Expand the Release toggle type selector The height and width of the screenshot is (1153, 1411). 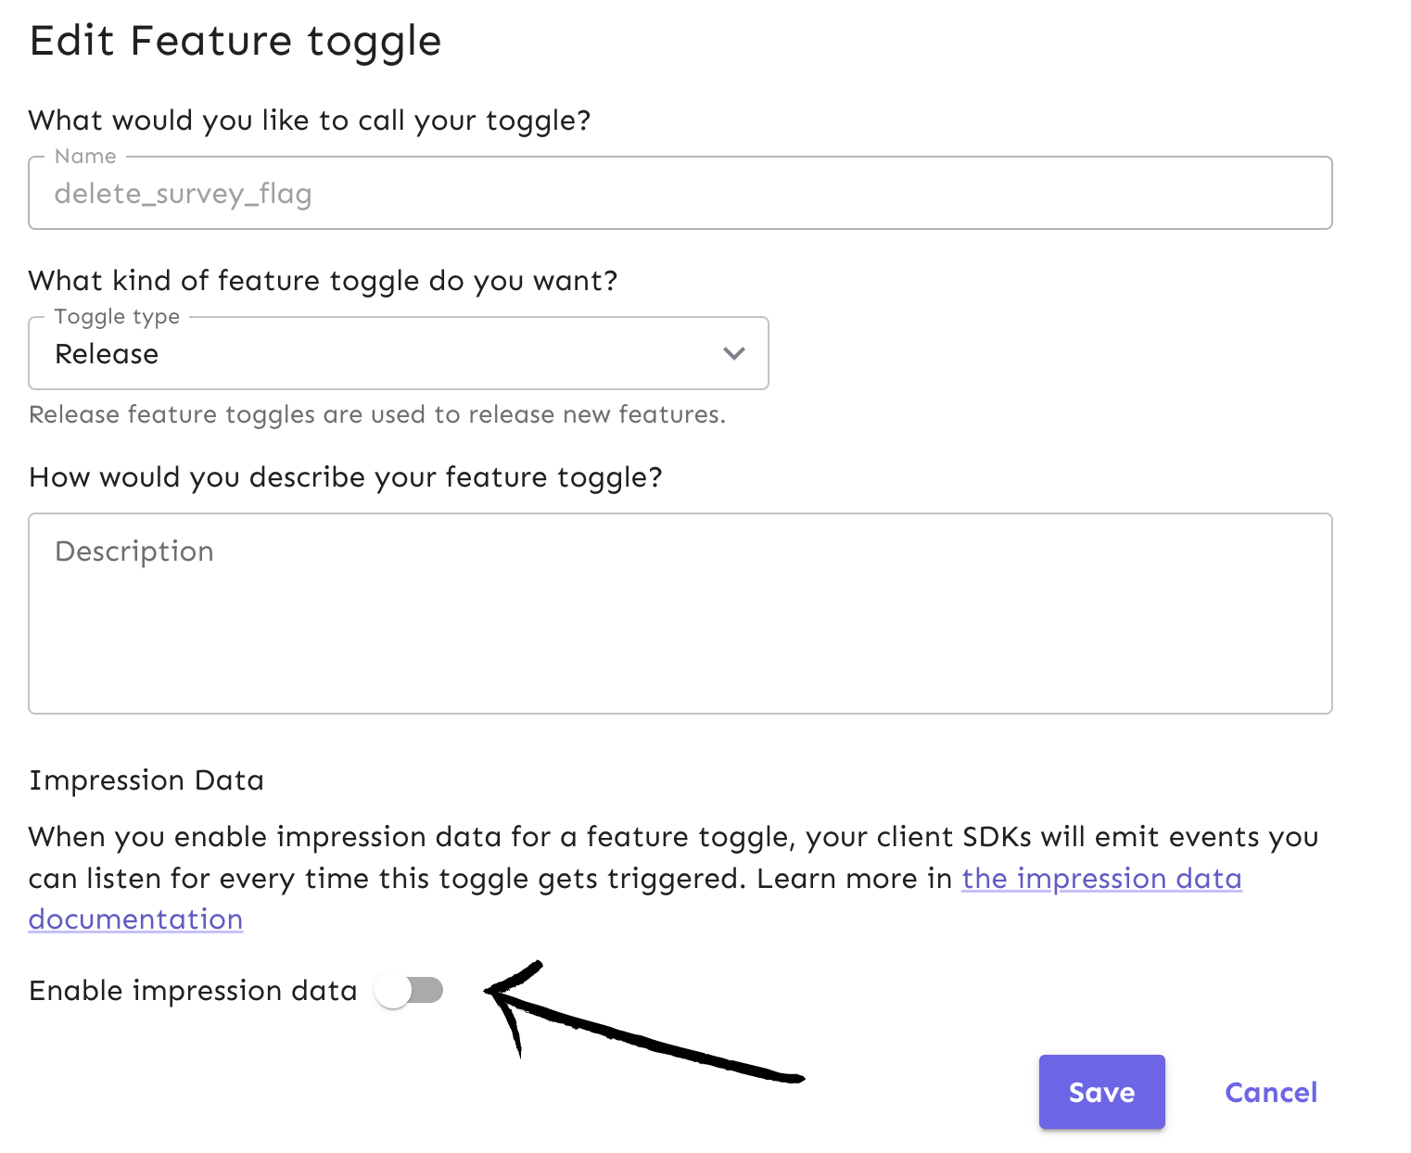tap(399, 353)
